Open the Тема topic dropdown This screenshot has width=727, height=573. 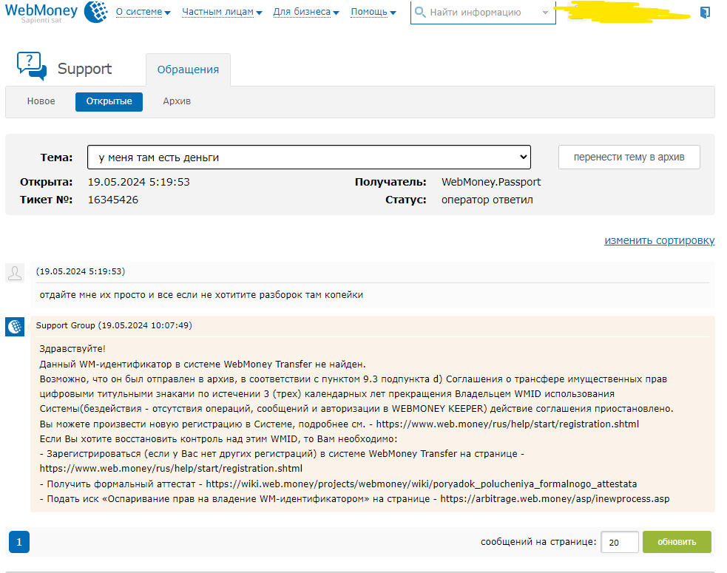[308, 157]
